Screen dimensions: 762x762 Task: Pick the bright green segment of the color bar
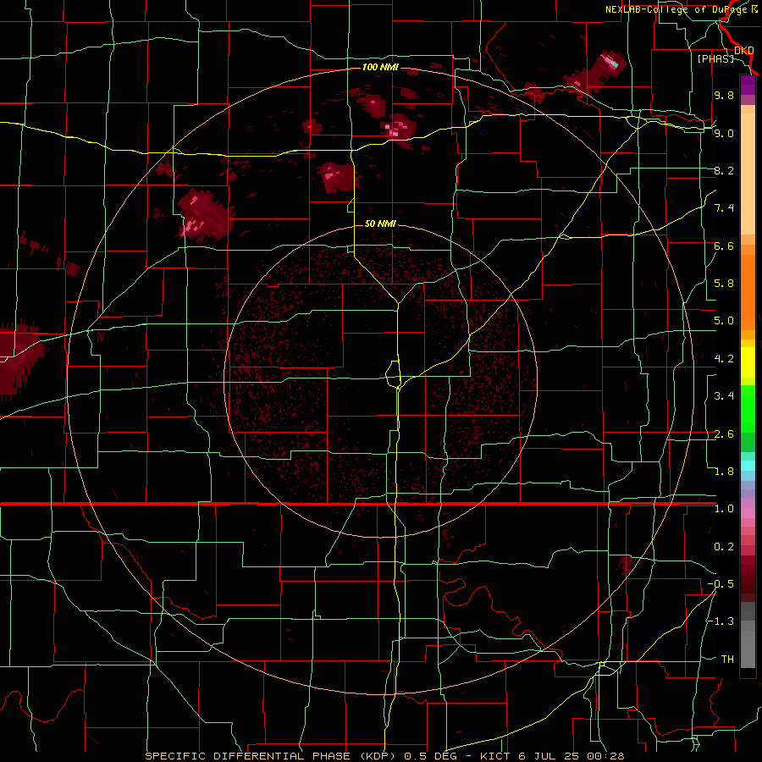point(748,410)
